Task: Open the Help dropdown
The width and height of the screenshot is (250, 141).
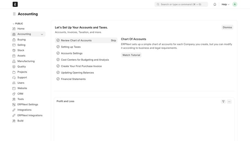Action: pyautogui.click(x=225, y=4)
